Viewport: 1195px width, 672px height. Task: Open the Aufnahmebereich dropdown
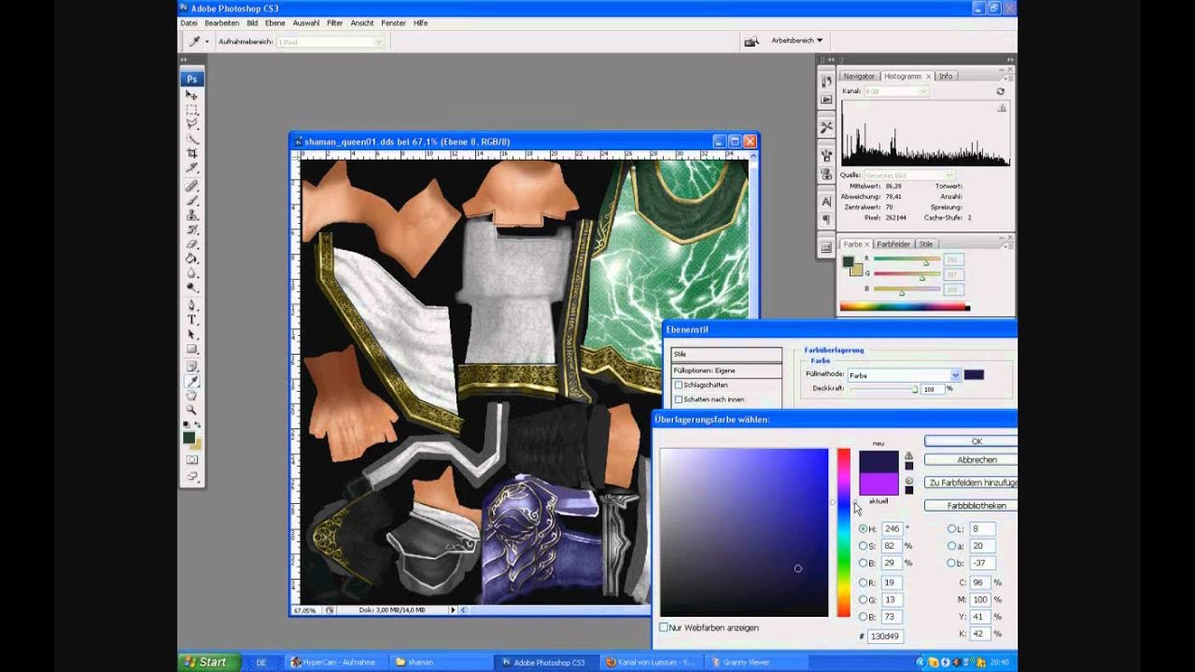(x=330, y=42)
